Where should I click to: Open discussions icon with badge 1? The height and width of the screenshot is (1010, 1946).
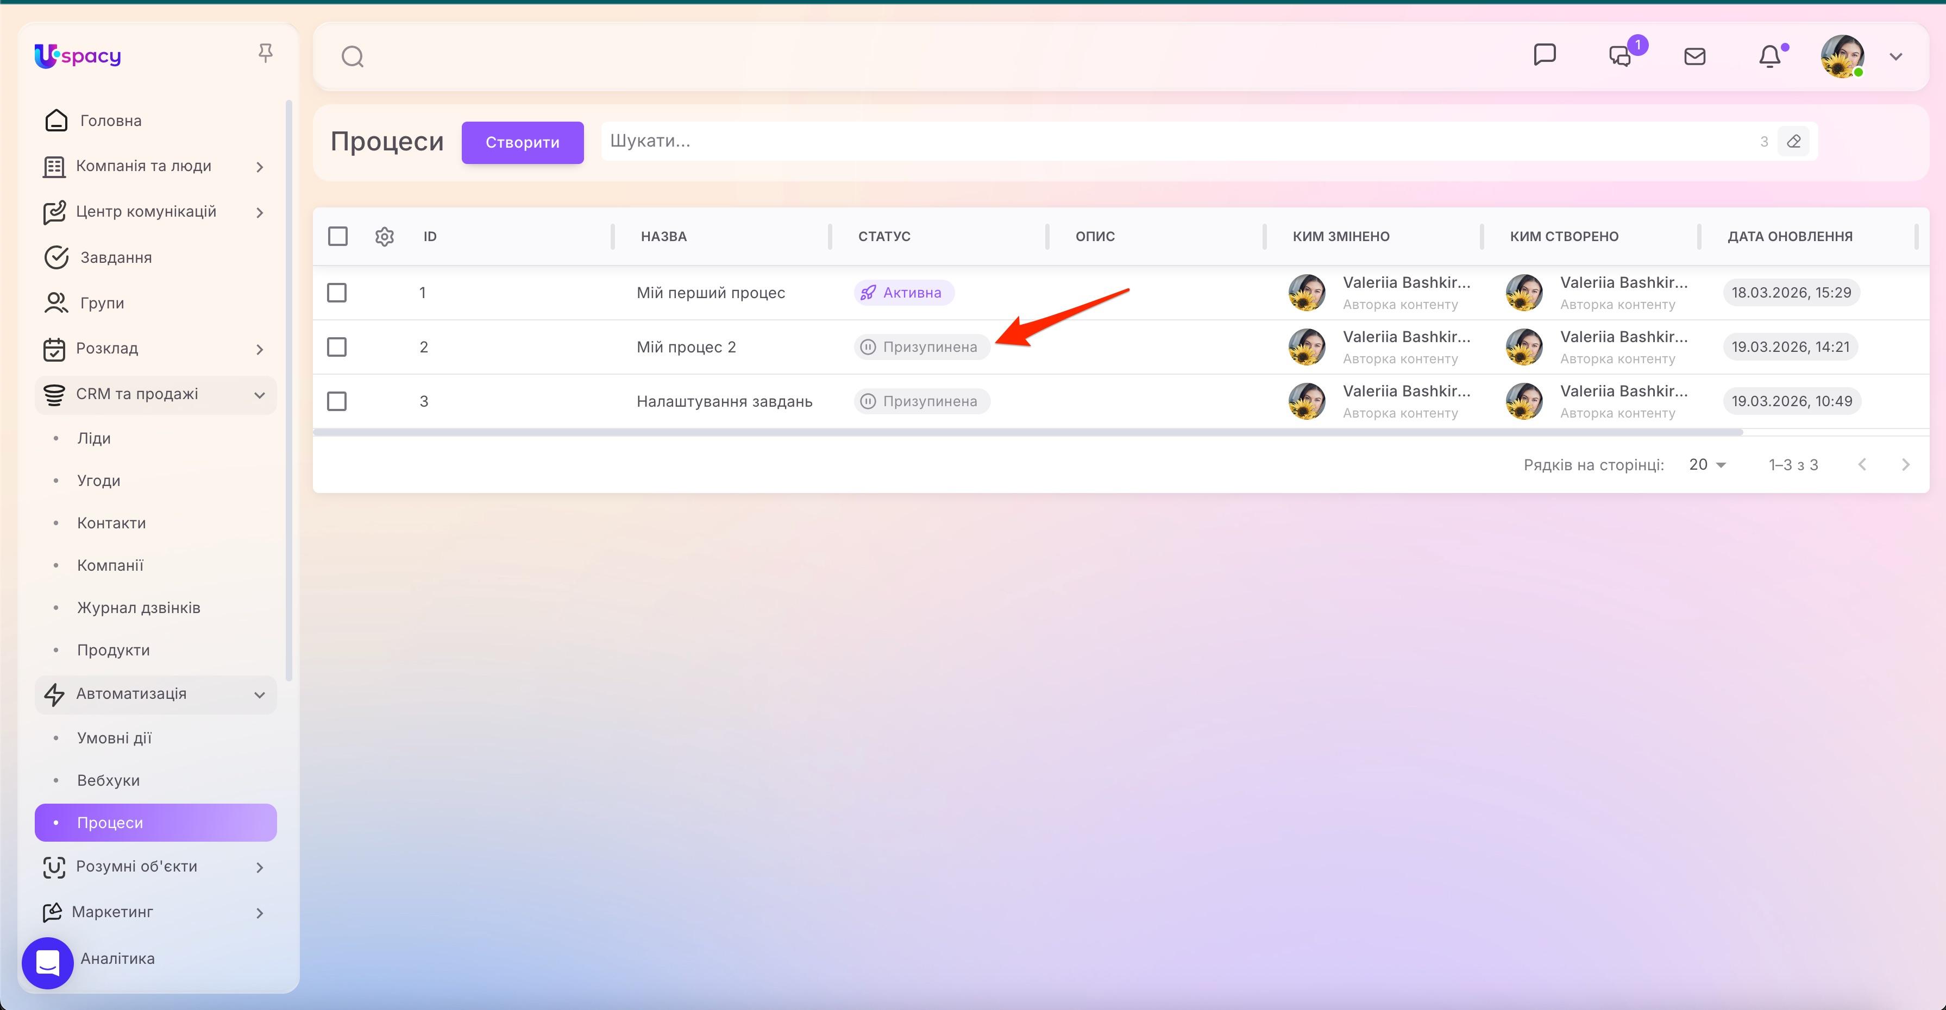[1619, 56]
